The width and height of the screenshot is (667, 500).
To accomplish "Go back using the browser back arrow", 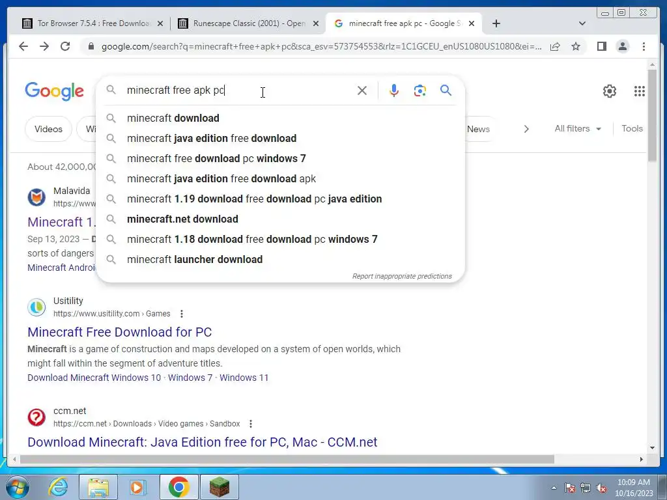I will tap(23, 46).
